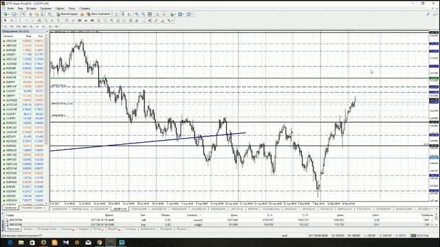Image resolution: width=440 pixels, height=247 pixels.
Task: Select GBPJPY in Market Watch
Action: (x=23, y=96)
